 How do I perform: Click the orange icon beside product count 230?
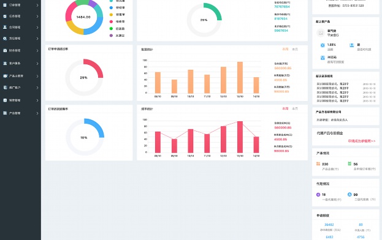(x=318, y=163)
